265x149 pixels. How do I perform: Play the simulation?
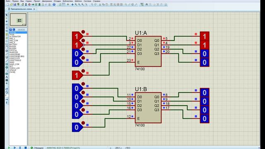(x=9, y=148)
